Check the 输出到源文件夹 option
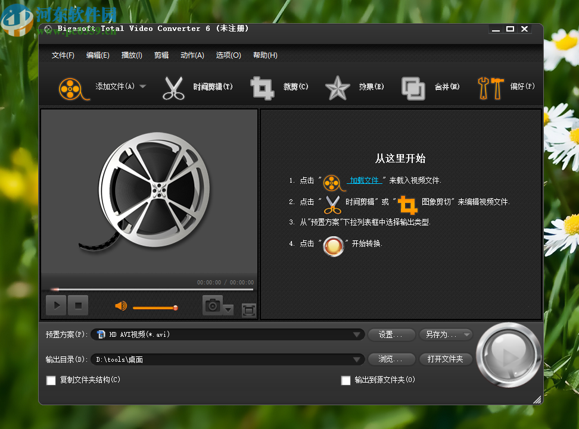This screenshot has height=429, width=579. click(x=345, y=380)
